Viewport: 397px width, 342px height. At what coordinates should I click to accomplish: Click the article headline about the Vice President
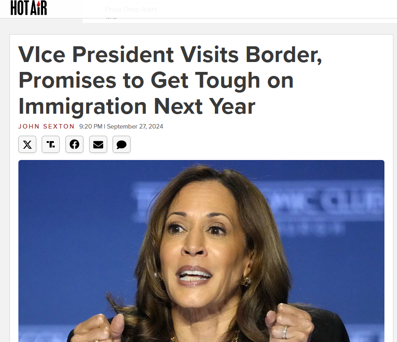pos(170,80)
